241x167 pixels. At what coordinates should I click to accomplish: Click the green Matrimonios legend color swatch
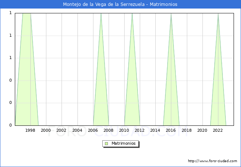pyautogui.click(x=106, y=144)
